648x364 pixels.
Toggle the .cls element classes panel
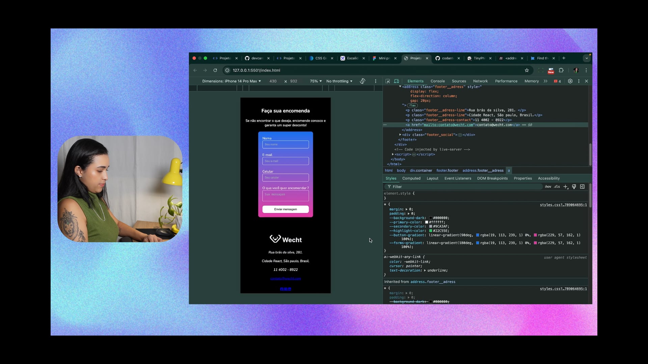coord(557,187)
